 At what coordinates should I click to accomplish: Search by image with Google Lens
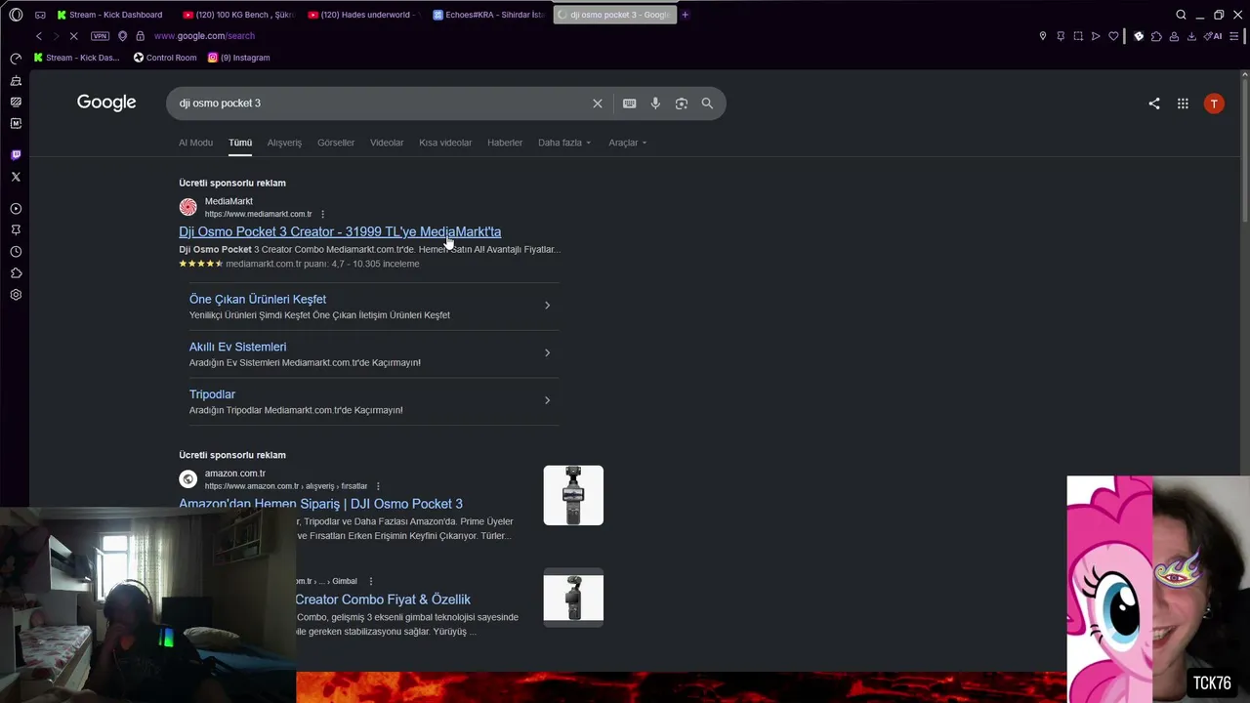tap(682, 103)
